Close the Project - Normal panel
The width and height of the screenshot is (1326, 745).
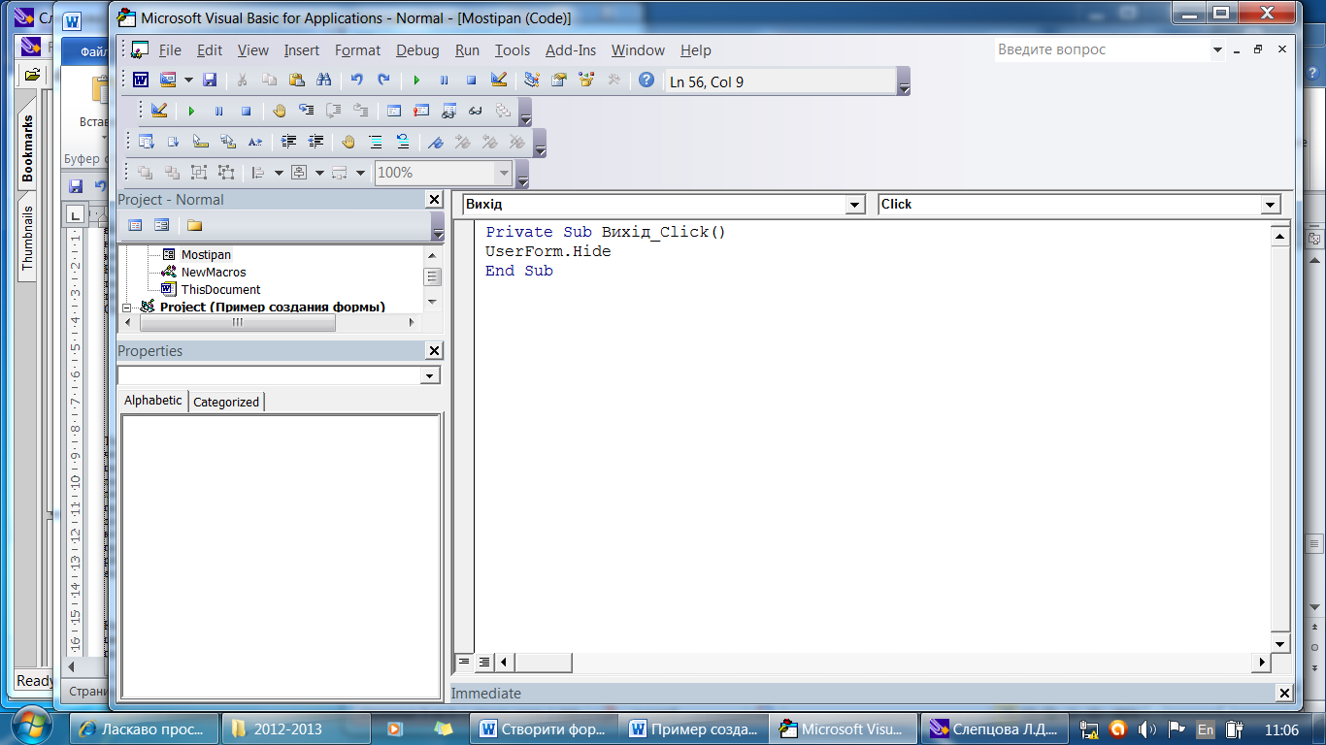434,199
